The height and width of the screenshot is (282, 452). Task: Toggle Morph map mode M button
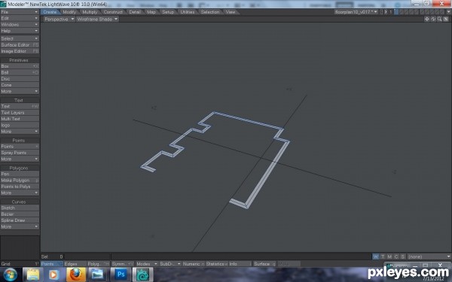pos(389,256)
